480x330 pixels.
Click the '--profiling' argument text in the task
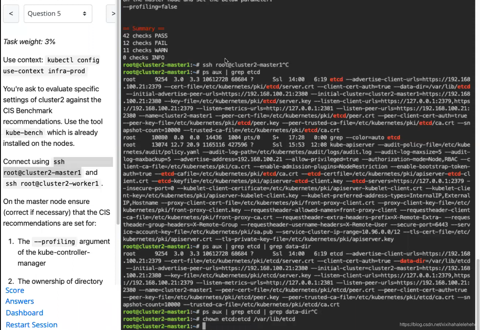pyautogui.click(x=54, y=242)
